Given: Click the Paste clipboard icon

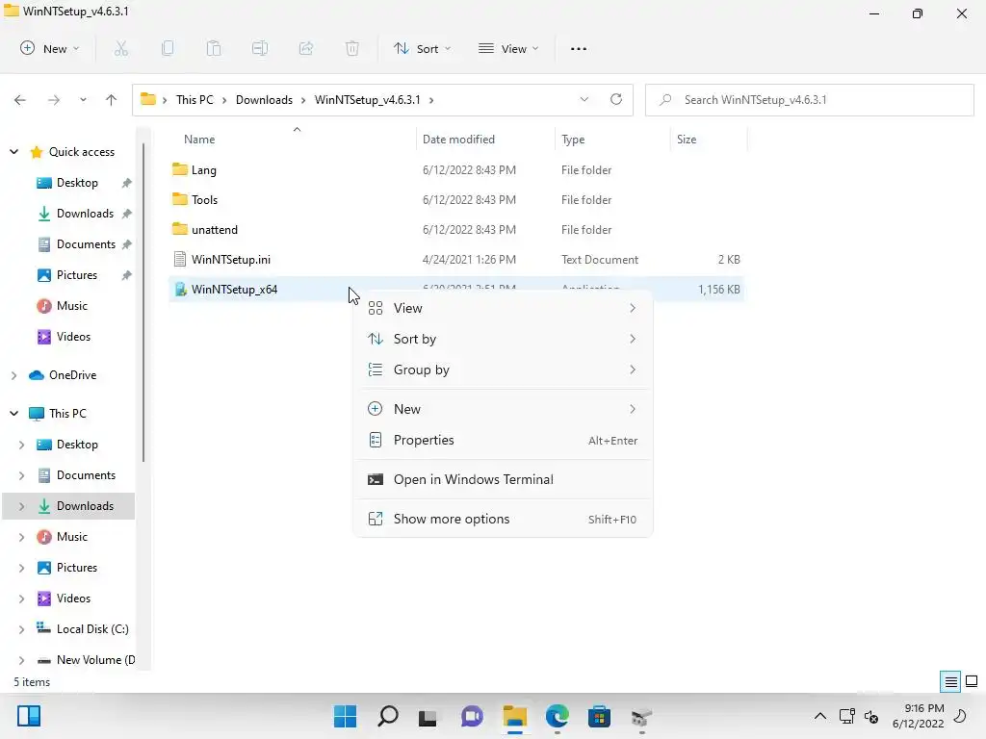Looking at the screenshot, I should click(x=214, y=48).
